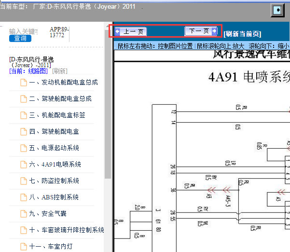Click the 刷新 link beside 线路图

click(x=60, y=71)
